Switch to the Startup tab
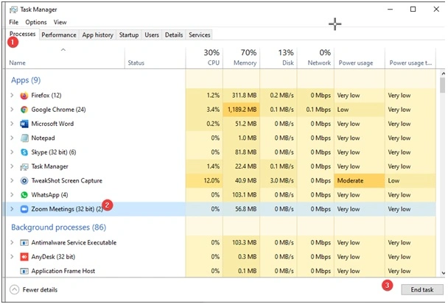The height and width of the screenshot is (304, 448). click(x=129, y=35)
